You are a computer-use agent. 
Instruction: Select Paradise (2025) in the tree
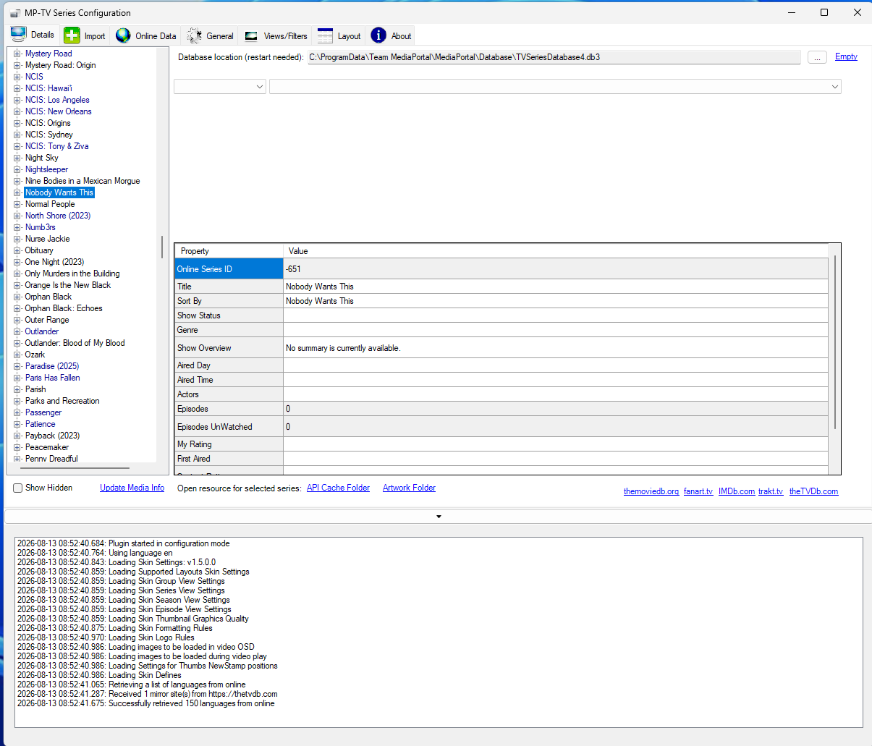(52, 366)
